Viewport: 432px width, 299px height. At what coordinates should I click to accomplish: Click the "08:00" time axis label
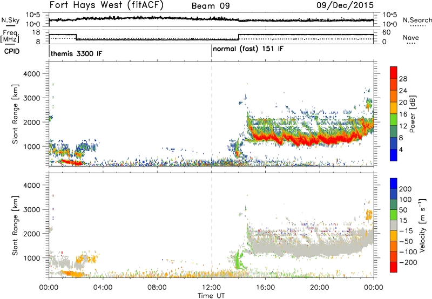coord(157,288)
